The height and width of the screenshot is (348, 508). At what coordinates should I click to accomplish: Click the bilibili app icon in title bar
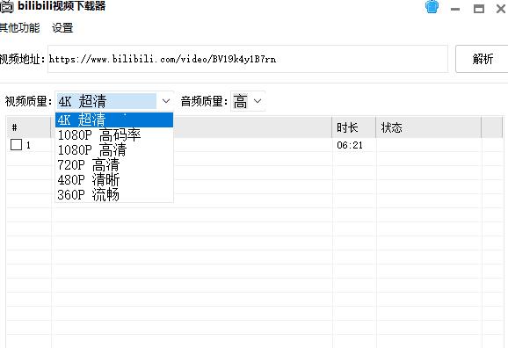tap(7, 6)
